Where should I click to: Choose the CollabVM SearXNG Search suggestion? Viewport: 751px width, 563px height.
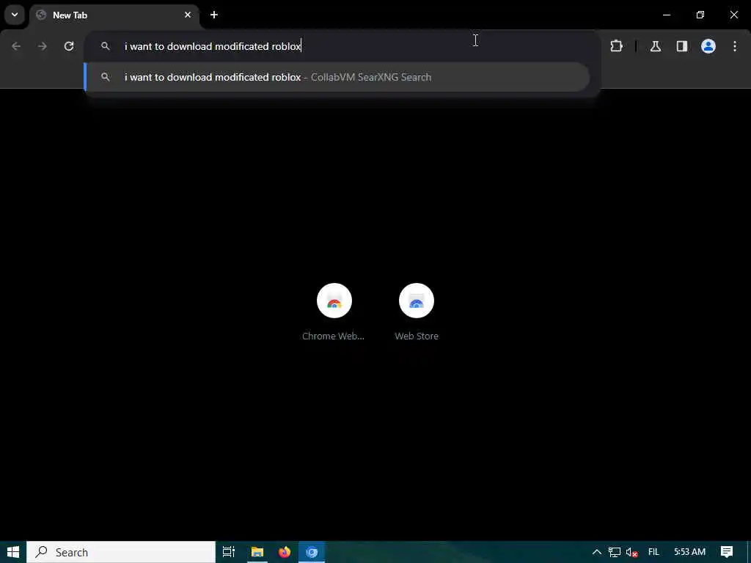(x=337, y=77)
